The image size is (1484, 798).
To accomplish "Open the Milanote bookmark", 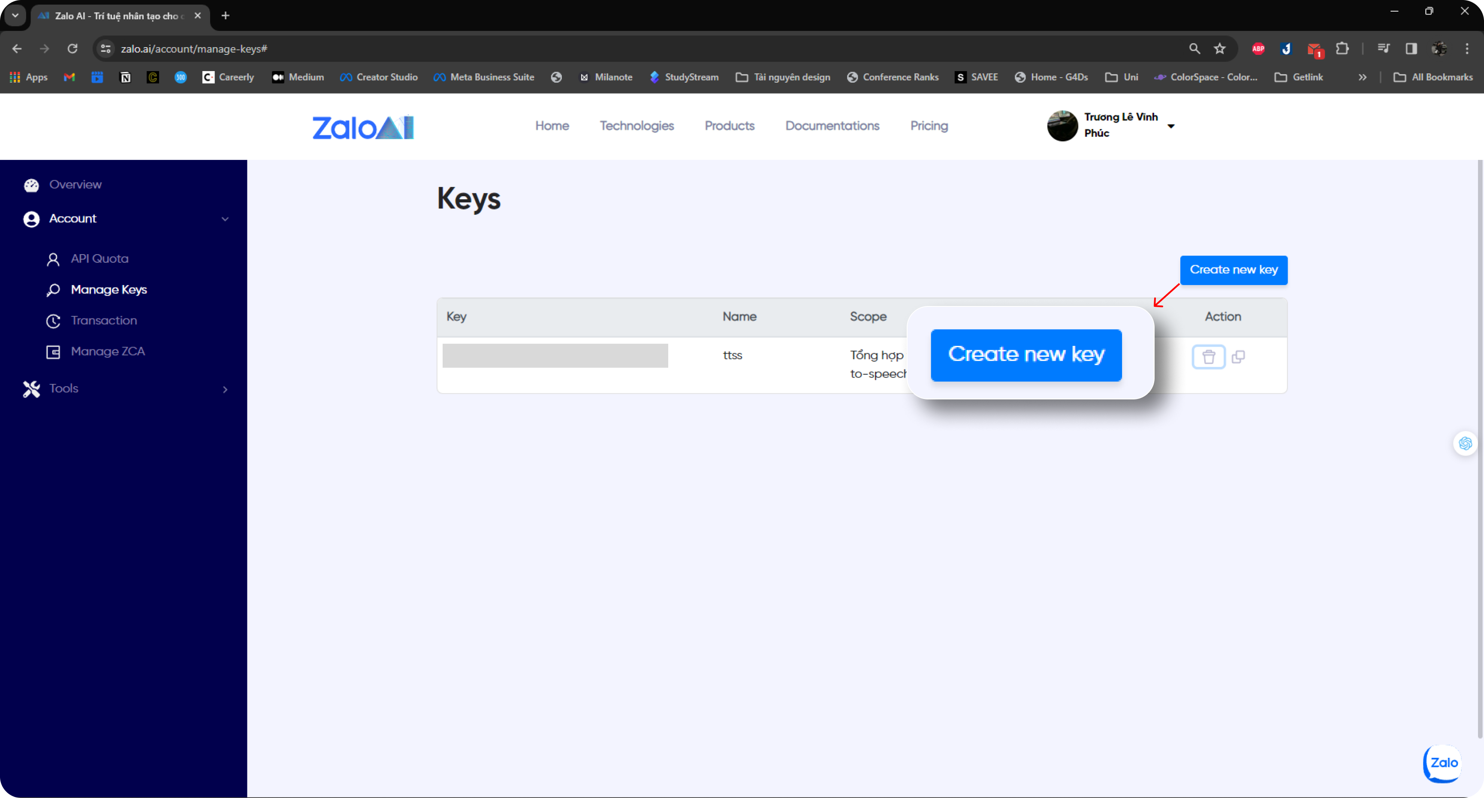I will (x=606, y=77).
